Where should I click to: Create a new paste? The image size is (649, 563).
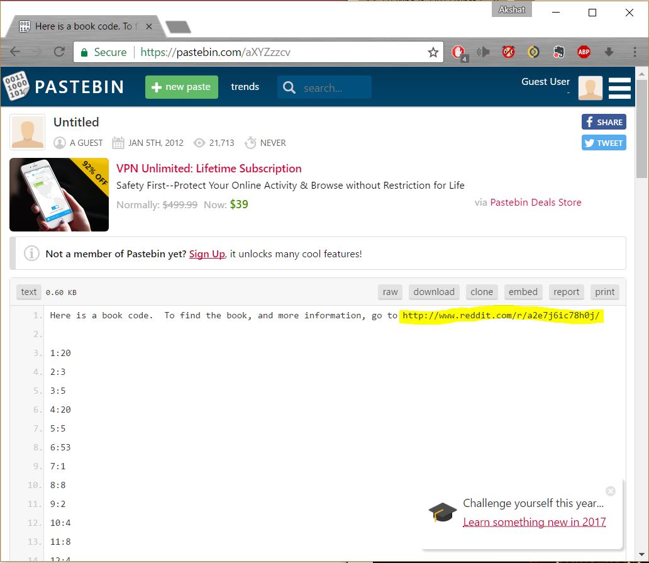pyautogui.click(x=182, y=87)
